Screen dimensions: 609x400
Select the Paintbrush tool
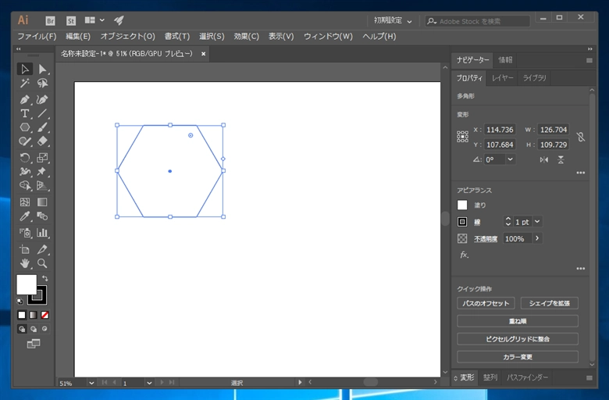[x=42, y=127]
